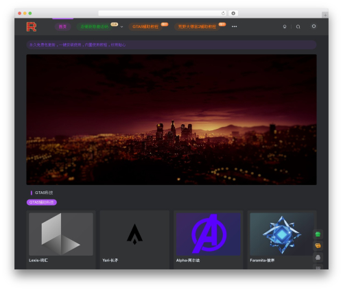Click the red R site logo
This screenshot has width=343, height=290.
coord(32,27)
